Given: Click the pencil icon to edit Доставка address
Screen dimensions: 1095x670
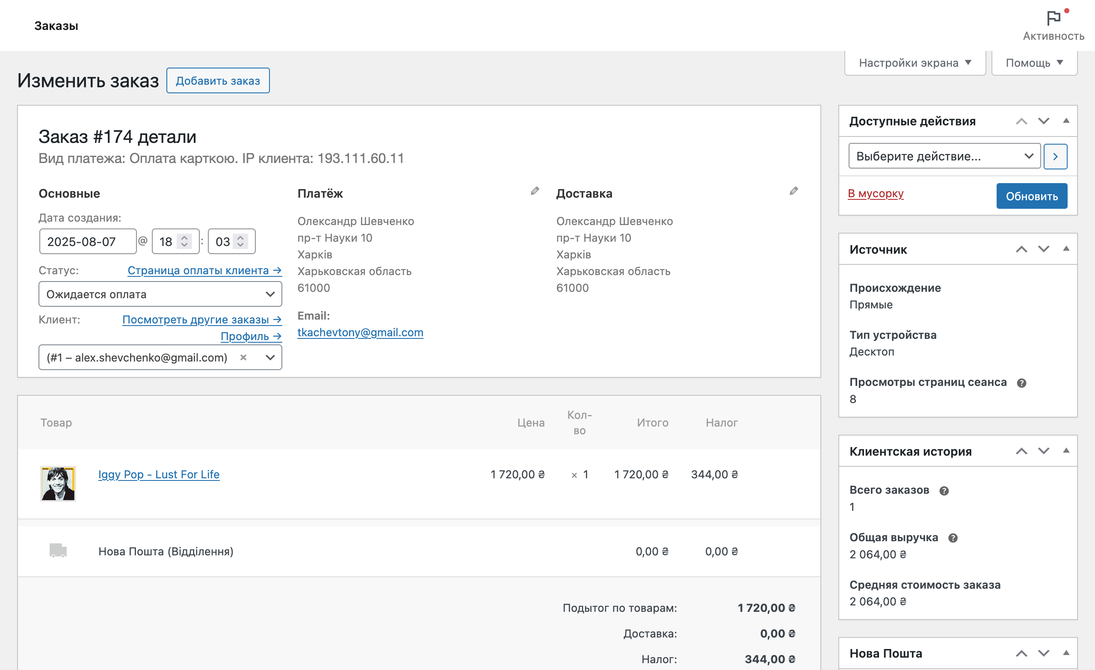Looking at the screenshot, I should point(794,191).
